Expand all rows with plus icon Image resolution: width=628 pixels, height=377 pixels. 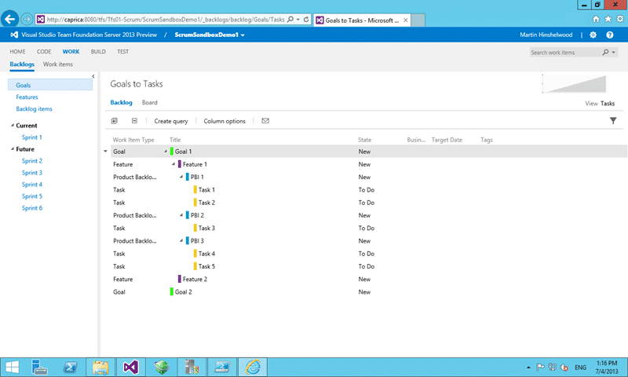pos(114,121)
